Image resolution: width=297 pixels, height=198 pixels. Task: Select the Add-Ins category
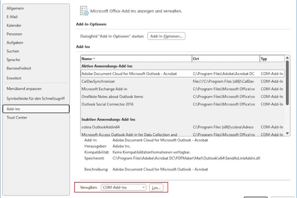point(36,109)
